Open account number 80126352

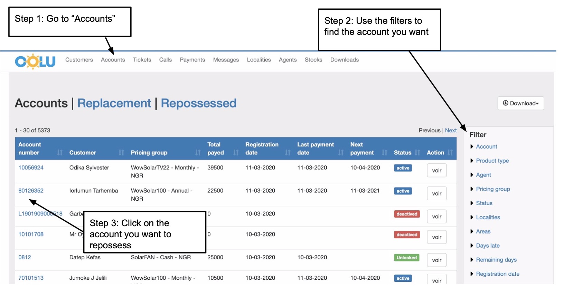(31, 191)
